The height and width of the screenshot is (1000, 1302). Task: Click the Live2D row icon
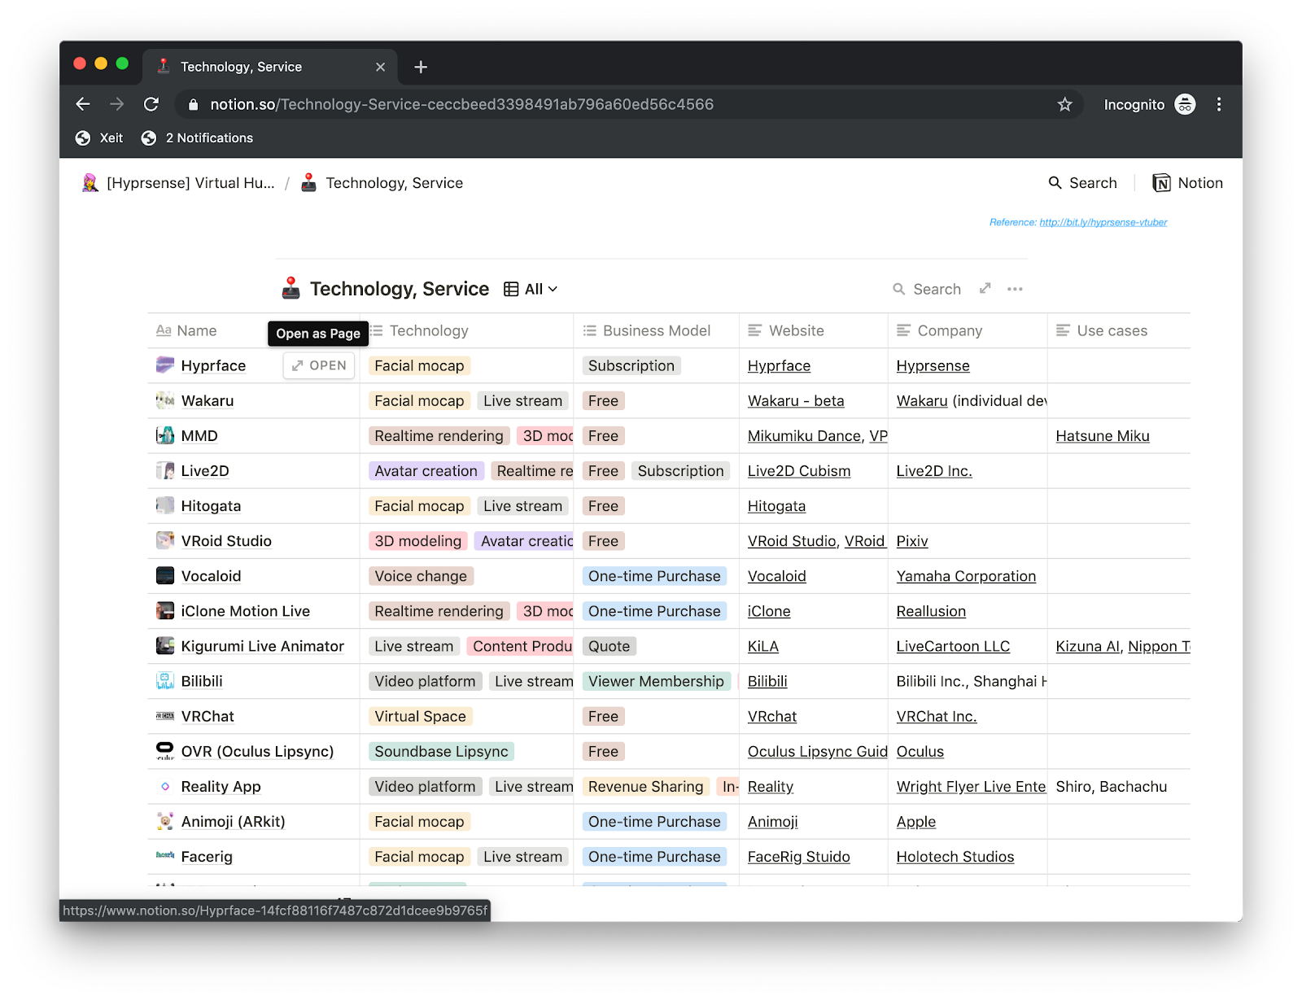pos(165,470)
